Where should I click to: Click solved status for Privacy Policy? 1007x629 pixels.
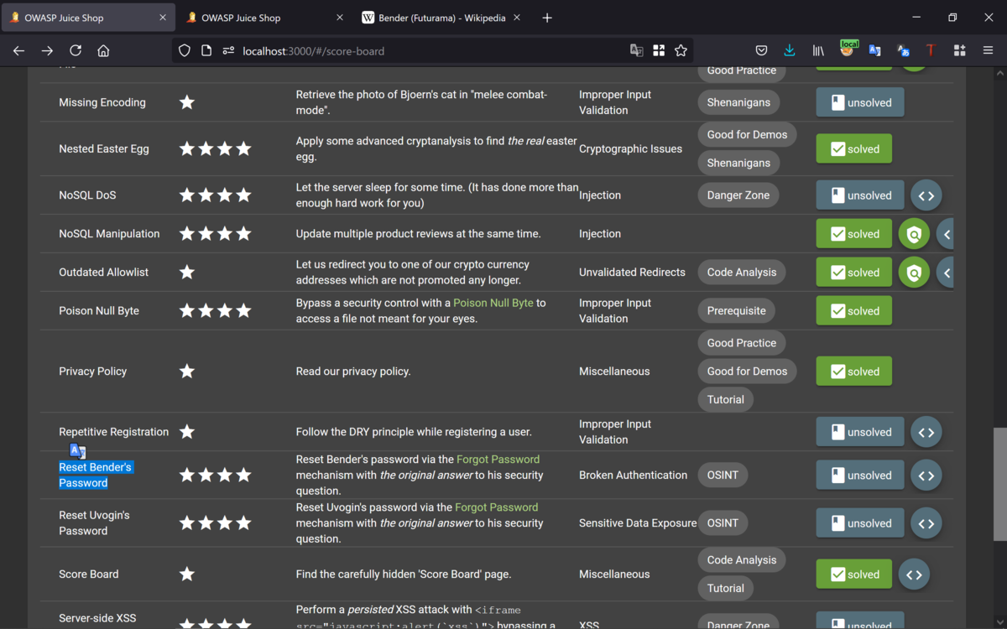coord(854,372)
